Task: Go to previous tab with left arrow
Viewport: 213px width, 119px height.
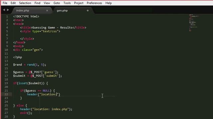Action: pos(4,10)
